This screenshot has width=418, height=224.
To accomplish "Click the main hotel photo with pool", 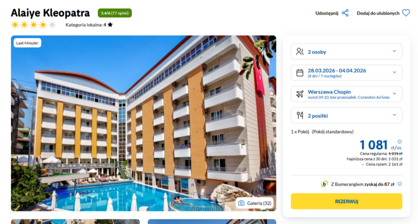I will coord(143,123).
